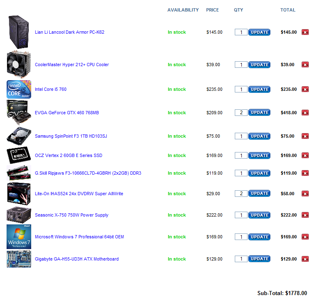
Task: Focus quantity field for Lian Li Lancool case
Action: coord(241,32)
